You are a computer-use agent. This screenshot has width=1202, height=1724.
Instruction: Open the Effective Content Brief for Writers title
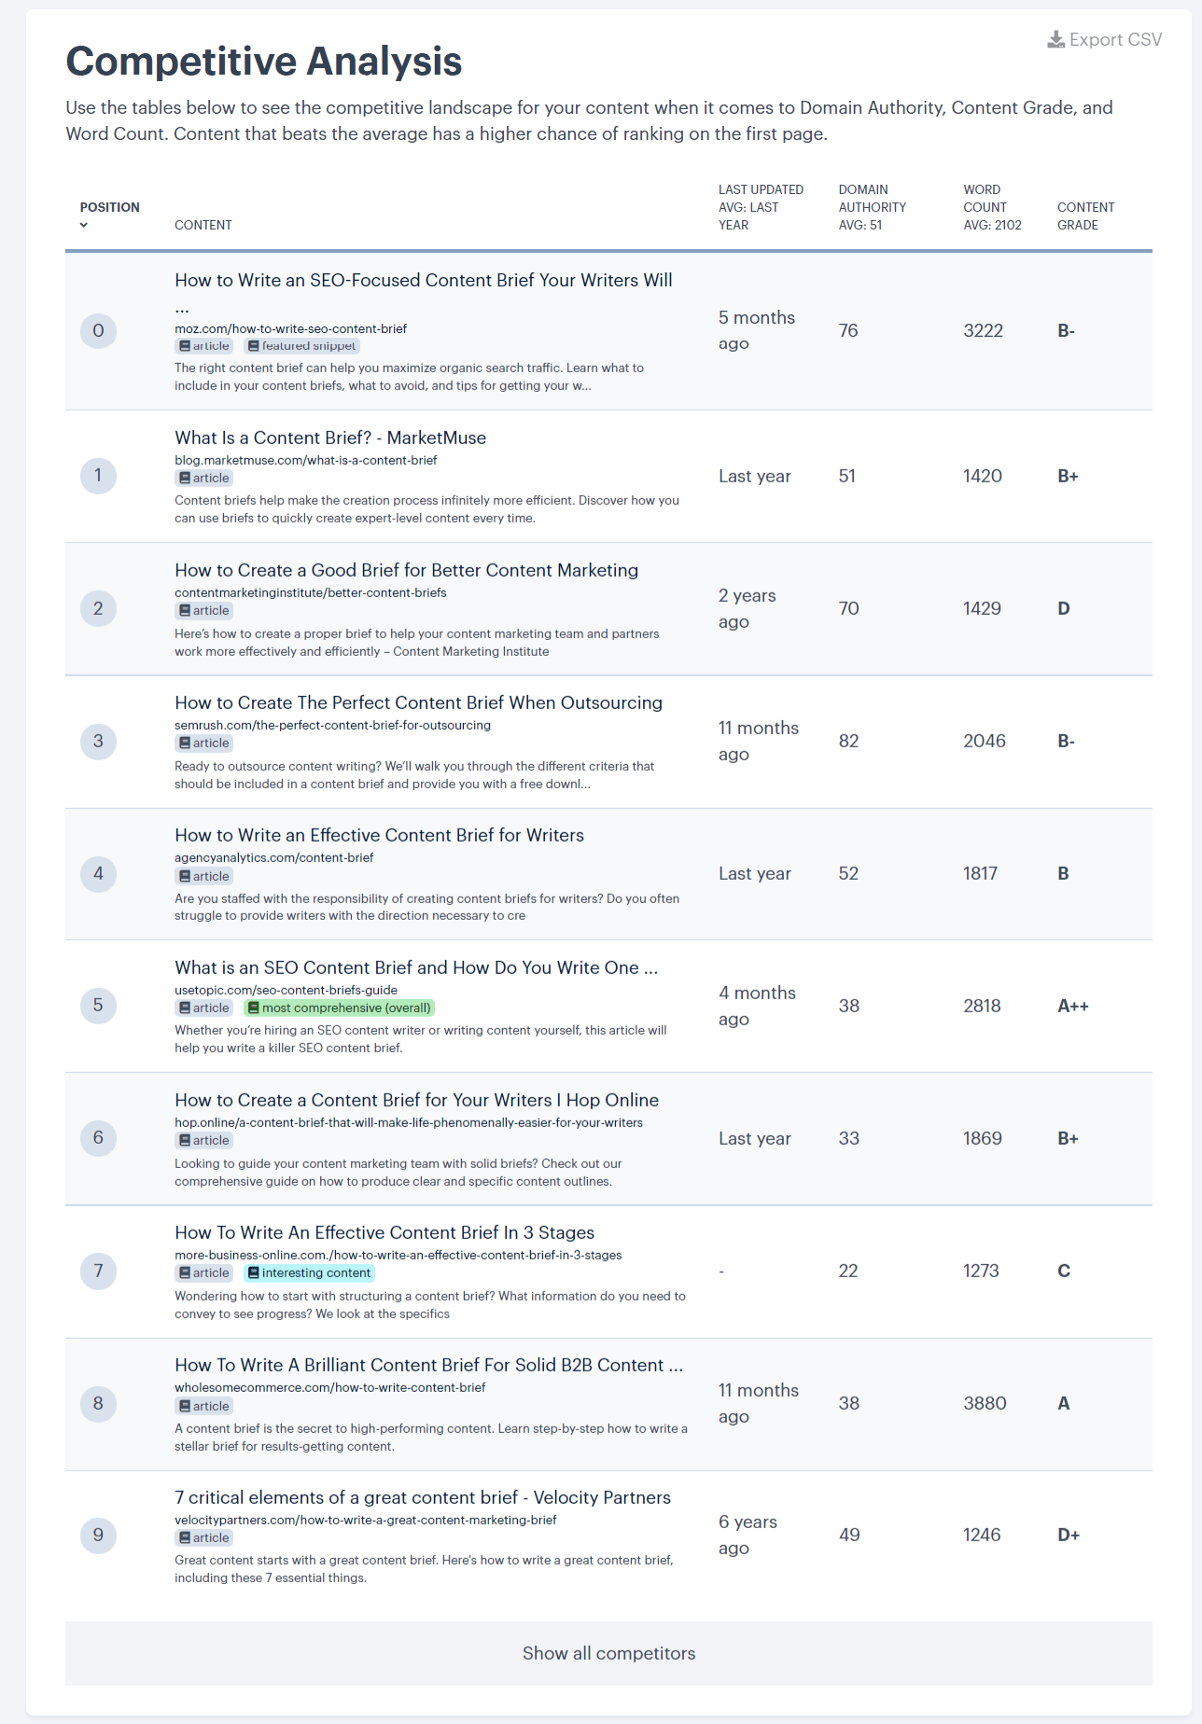[x=379, y=835]
